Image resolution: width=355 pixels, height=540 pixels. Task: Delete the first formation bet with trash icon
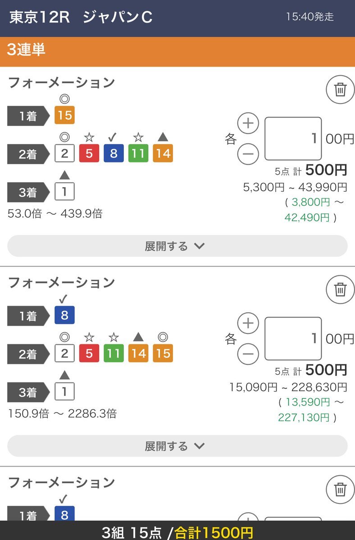click(x=340, y=90)
